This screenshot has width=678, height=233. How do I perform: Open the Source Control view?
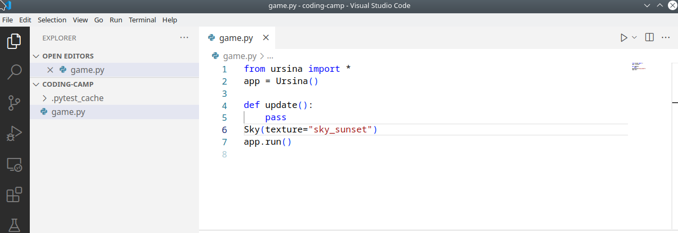(14, 103)
